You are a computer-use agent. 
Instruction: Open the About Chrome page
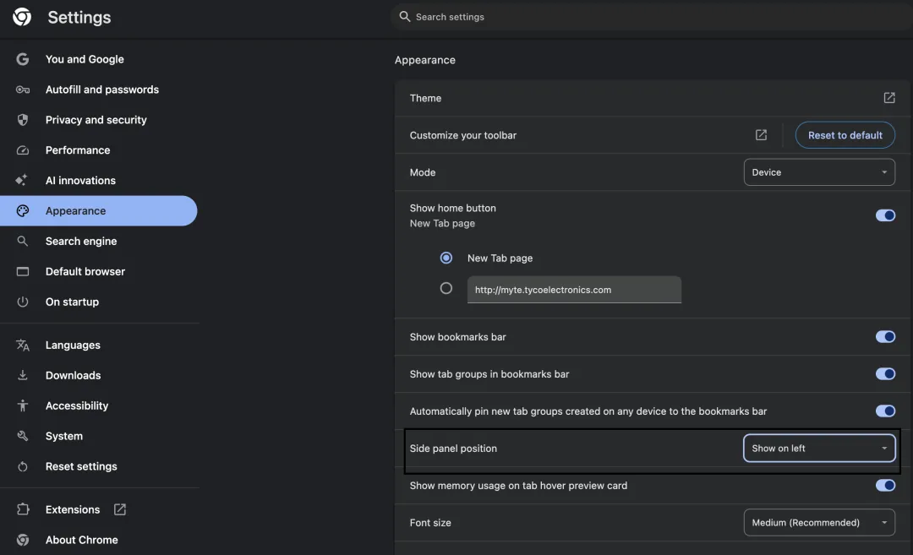click(81, 540)
